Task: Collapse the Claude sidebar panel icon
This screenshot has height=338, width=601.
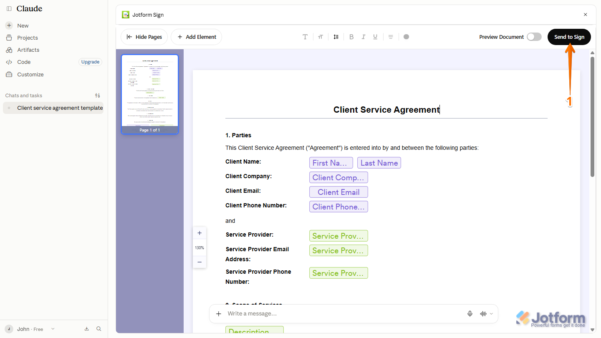Action: click(9, 9)
